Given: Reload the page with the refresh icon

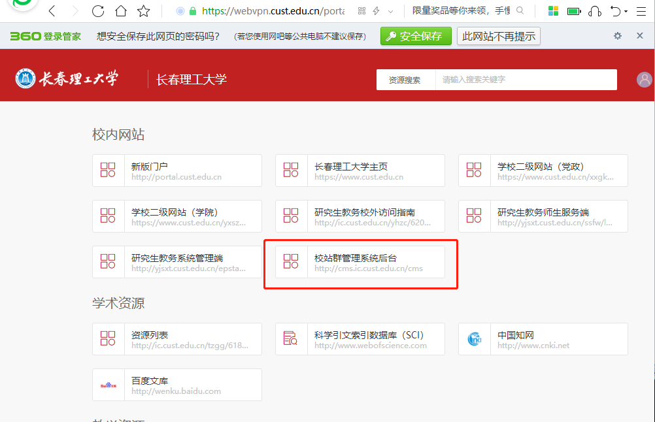Looking at the screenshot, I should pyautogui.click(x=98, y=11).
